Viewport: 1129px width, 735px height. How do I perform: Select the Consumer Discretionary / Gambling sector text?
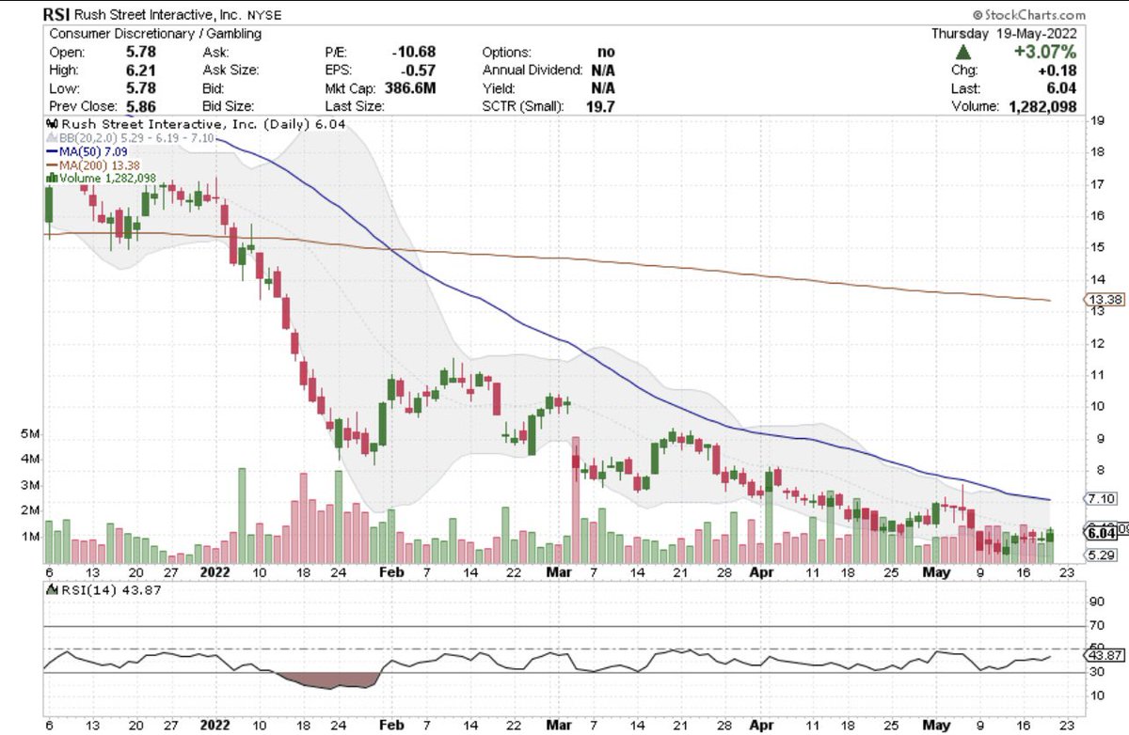tap(154, 34)
